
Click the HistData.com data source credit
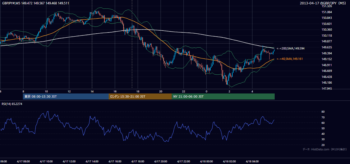pyautogui.click(x=325, y=149)
